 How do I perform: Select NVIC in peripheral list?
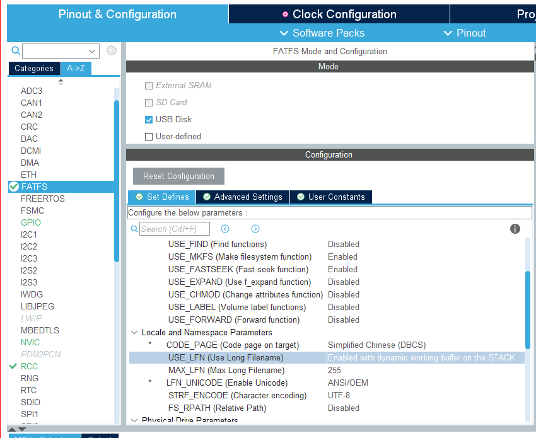tap(30, 342)
